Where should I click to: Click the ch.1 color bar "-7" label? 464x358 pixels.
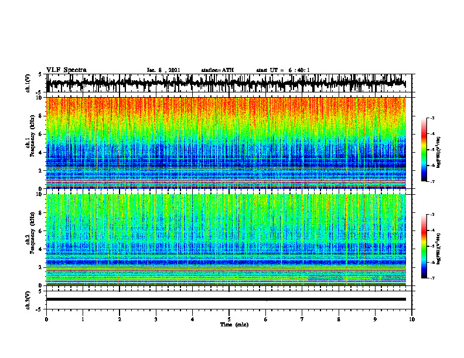point(432,181)
